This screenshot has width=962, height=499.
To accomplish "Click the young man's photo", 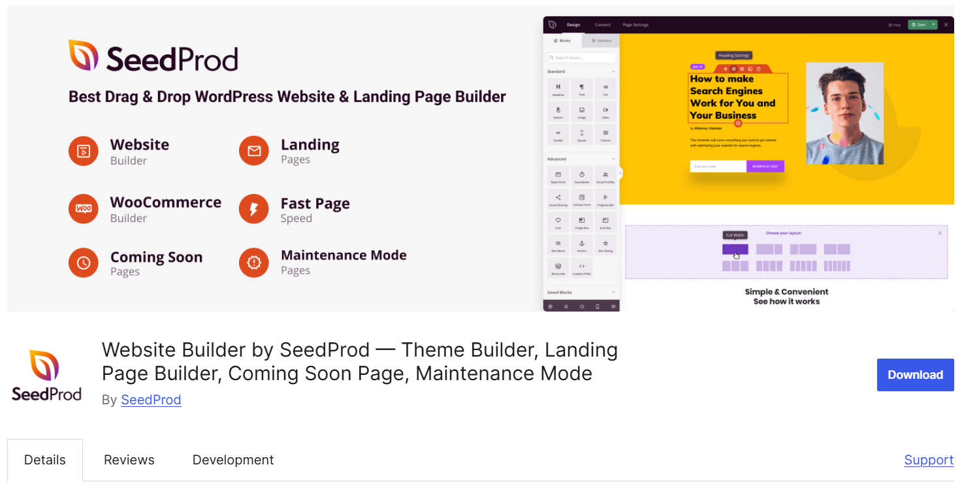I will click(845, 113).
